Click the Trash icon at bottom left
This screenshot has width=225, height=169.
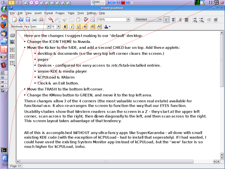[x=4, y=159]
